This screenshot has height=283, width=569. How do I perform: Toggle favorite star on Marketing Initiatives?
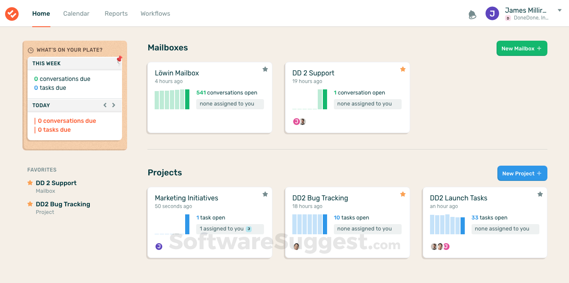point(265,194)
